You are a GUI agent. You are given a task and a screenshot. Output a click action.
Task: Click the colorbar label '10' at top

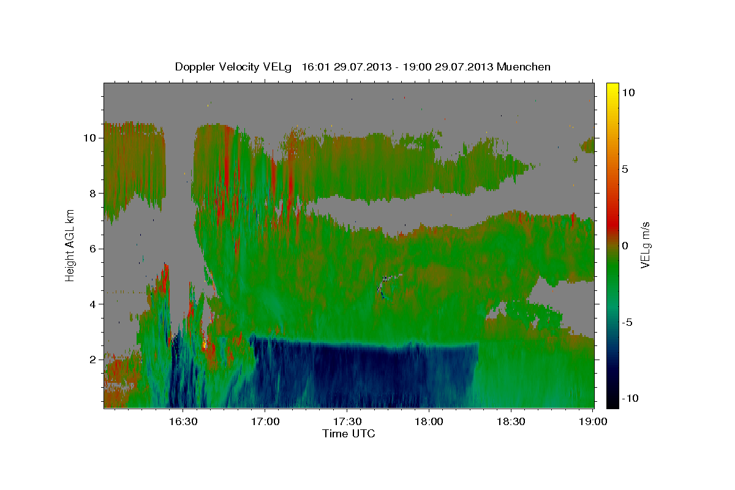(x=628, y=92)
